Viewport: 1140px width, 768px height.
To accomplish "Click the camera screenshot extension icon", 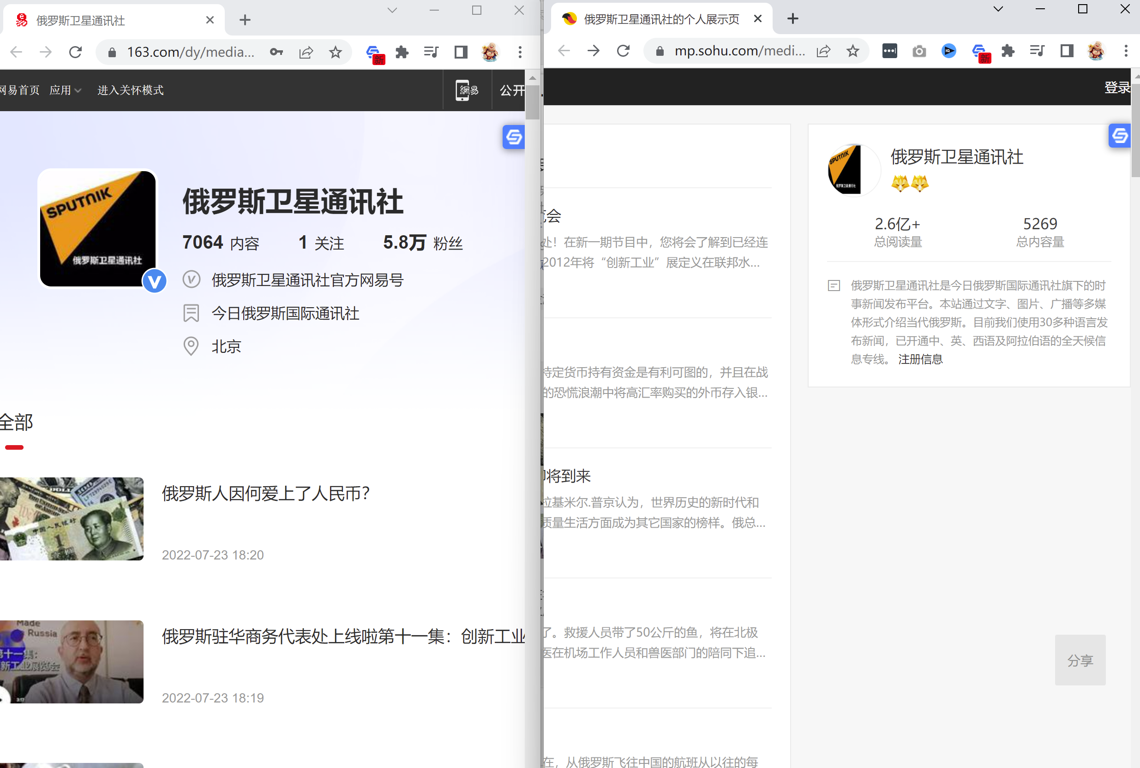I will 919,50.
